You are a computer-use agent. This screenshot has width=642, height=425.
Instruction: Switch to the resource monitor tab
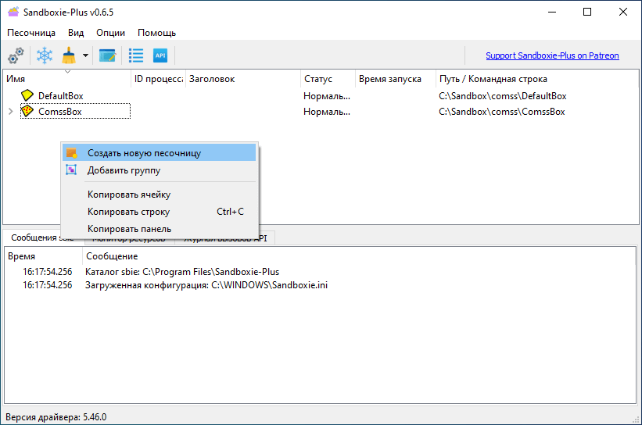click(x=129, y=238)
